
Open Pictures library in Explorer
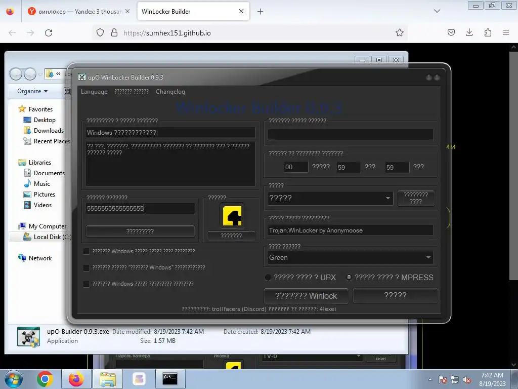[x=45, y=194]
